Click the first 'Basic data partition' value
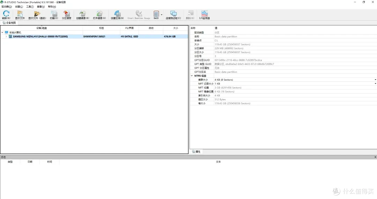Image resolution: width=377 pixels, height=199 pixels. [x=226, y=37]
